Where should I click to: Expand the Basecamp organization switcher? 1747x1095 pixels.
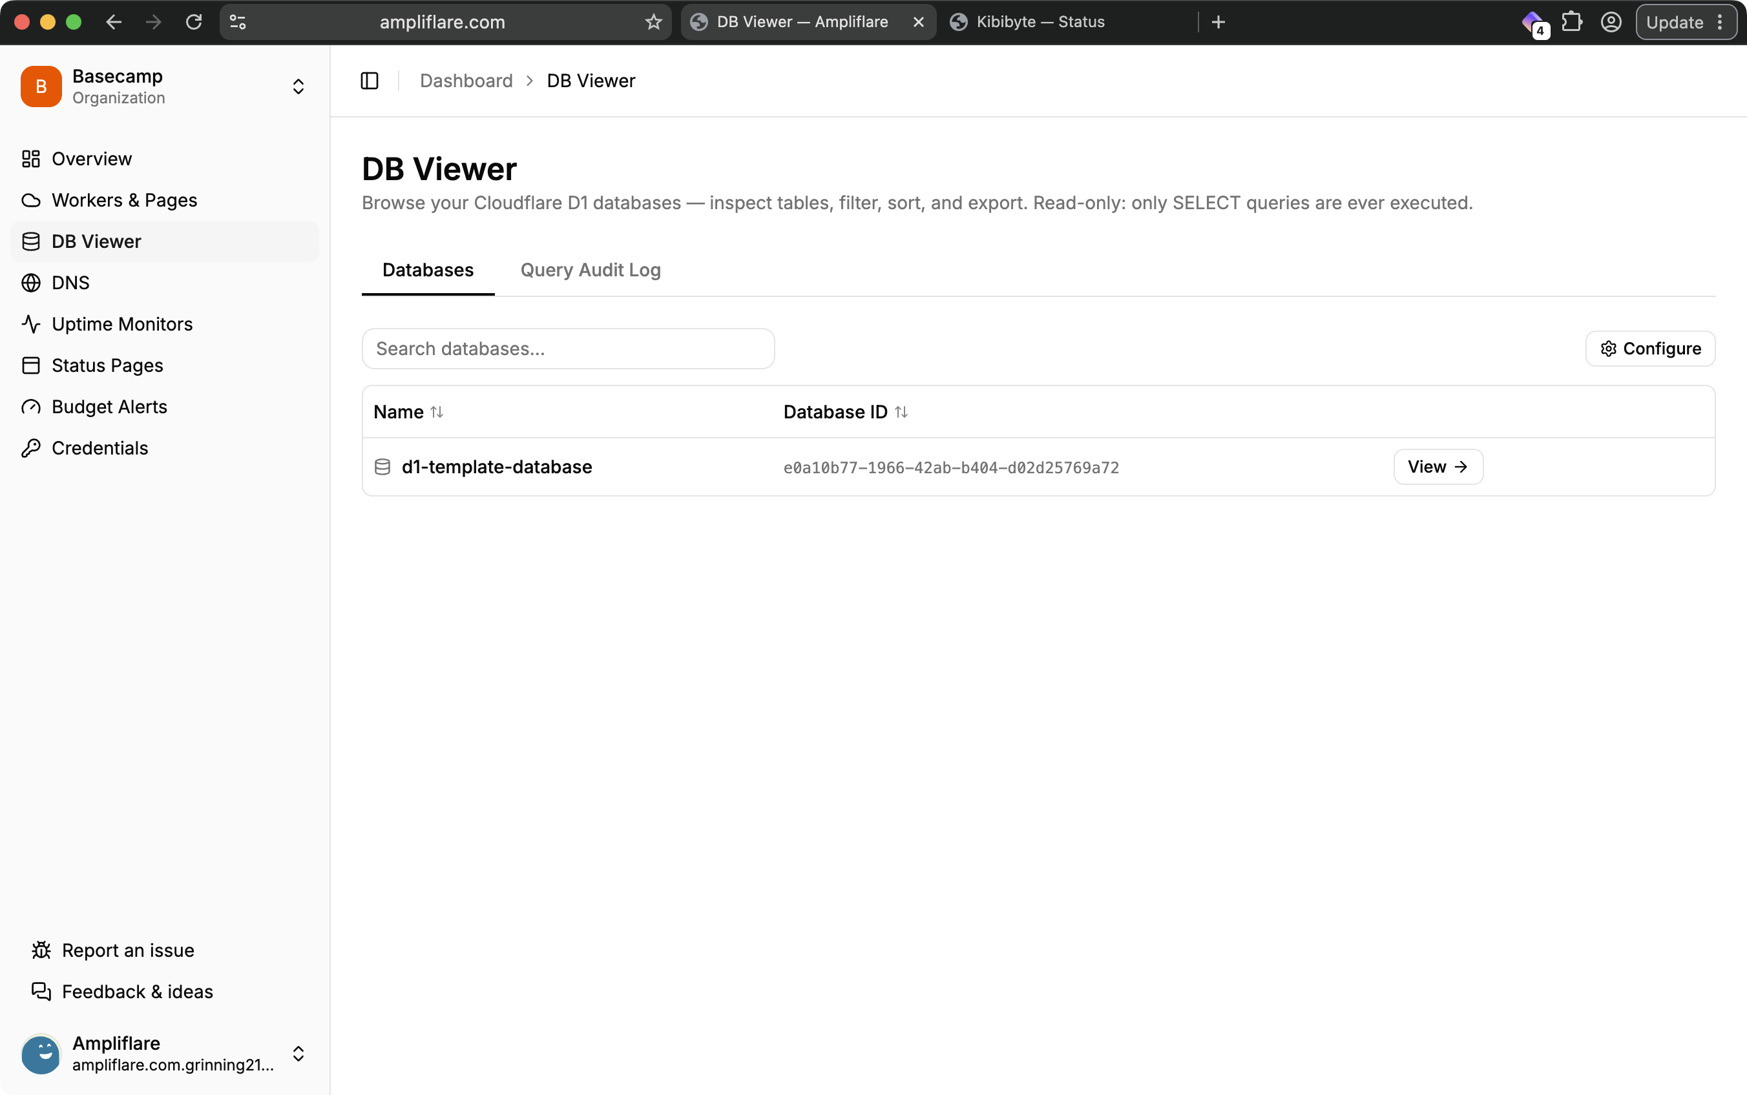pos(298,86)
